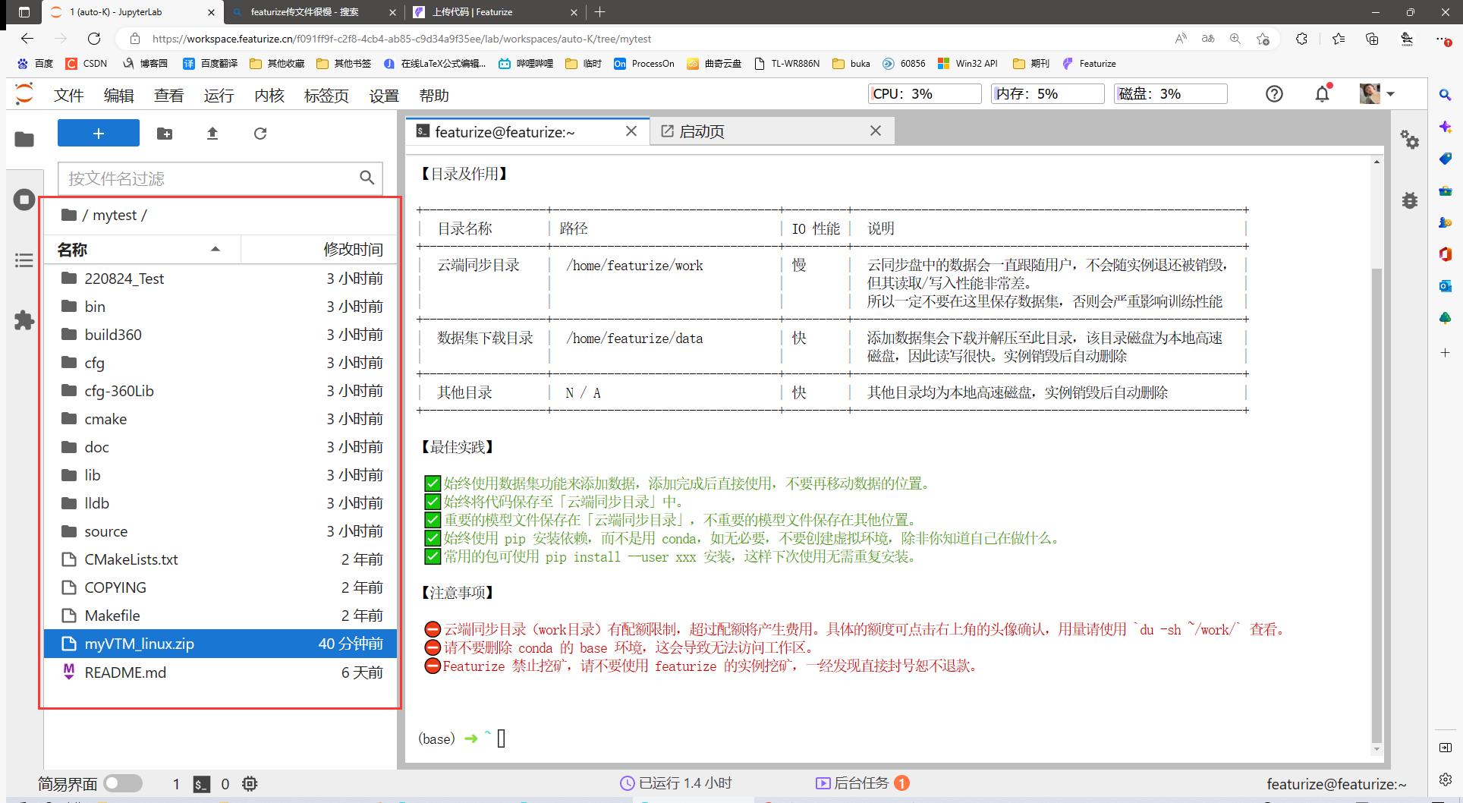Open CSDN bookmark

87,64
